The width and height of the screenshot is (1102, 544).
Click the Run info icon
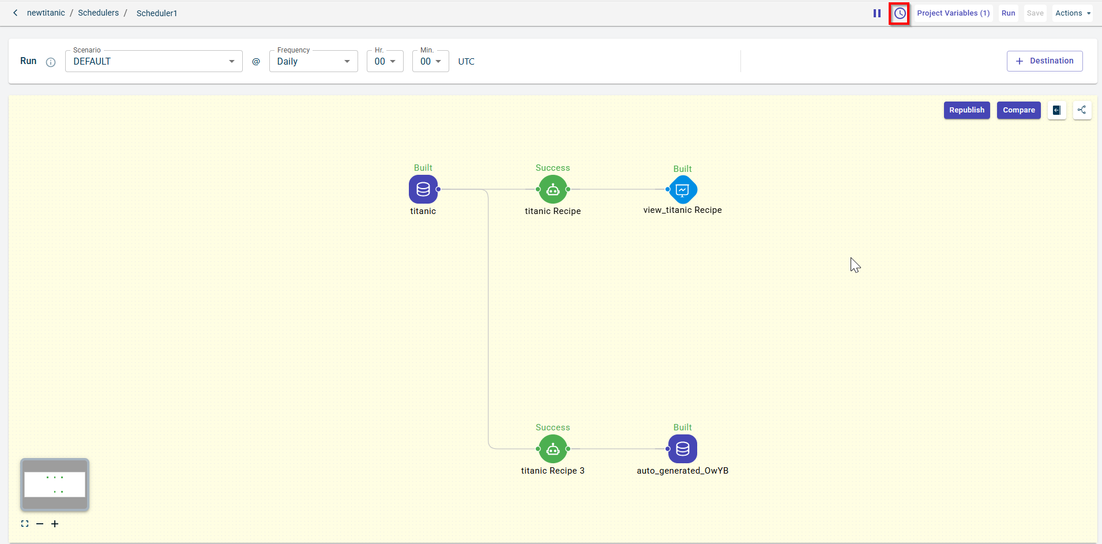pos(51,62)
